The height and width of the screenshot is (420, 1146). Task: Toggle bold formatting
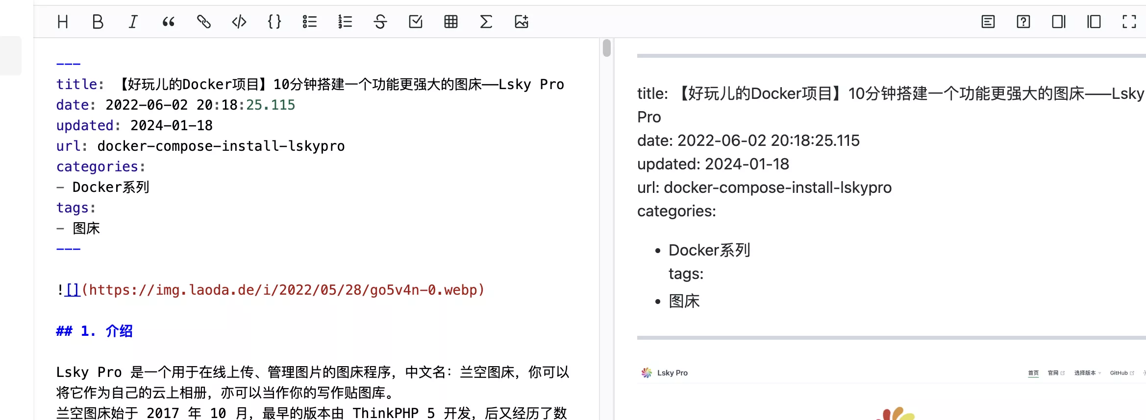coord(98,22)
